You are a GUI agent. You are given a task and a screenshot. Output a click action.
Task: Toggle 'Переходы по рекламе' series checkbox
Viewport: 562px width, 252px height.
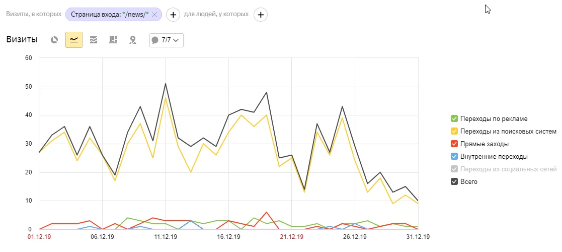click(454, 119)
